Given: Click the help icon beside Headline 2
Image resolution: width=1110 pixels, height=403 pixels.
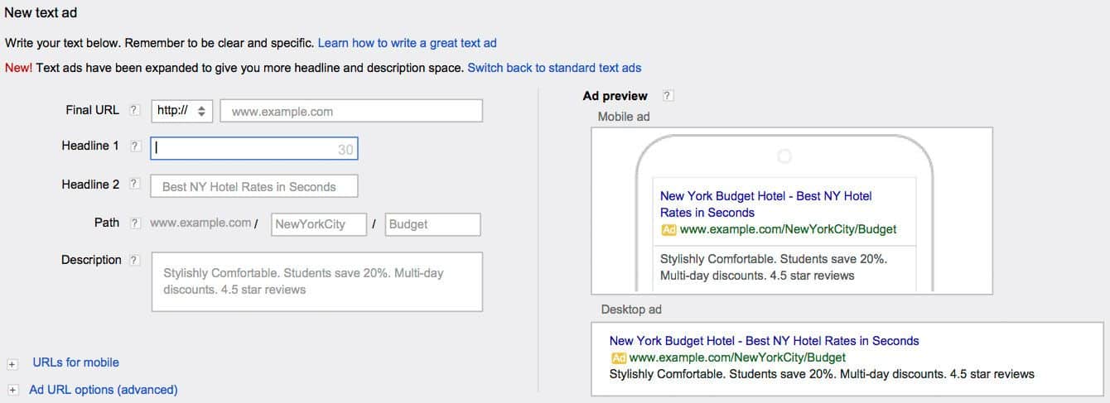Looking at the screenshot, I should (135, 185).
